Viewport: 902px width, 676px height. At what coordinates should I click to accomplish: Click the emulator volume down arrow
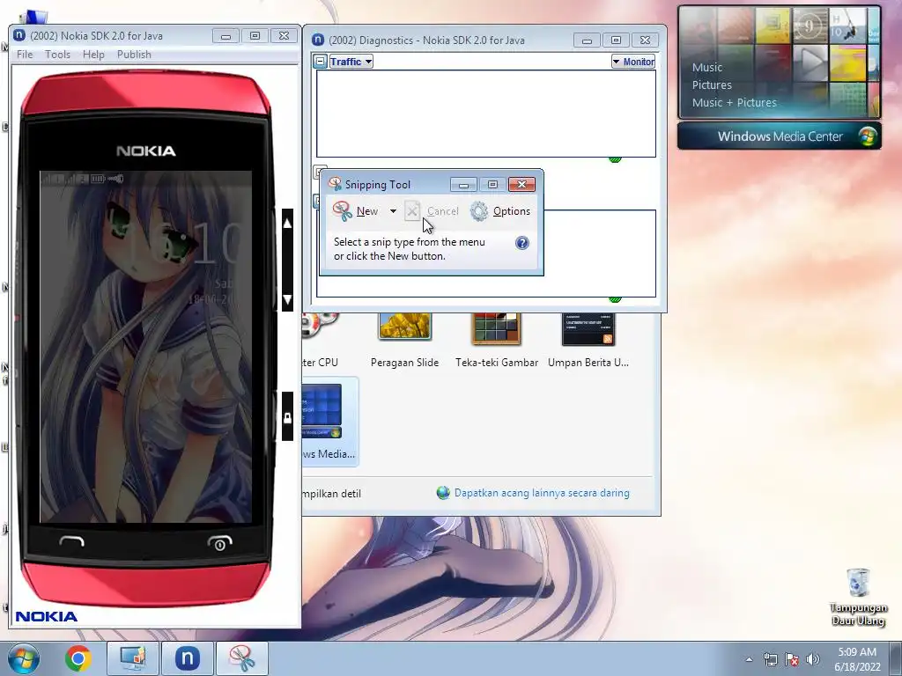pyautogui.click(x=288, y=299)
